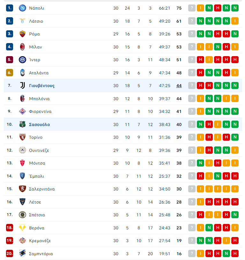Screen dimensions: 245x260
Task: Click position badge 18 for Verona
Action: (10, 228)
